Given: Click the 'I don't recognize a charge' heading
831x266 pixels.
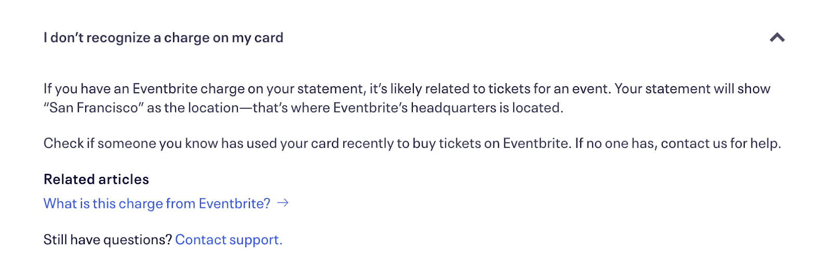Looking at the screenshot, I should click(x=163, y=38).
